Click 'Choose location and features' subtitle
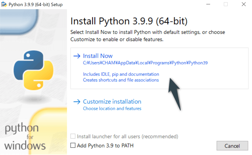This screenshot has width=252, height=155. [112, 109]
